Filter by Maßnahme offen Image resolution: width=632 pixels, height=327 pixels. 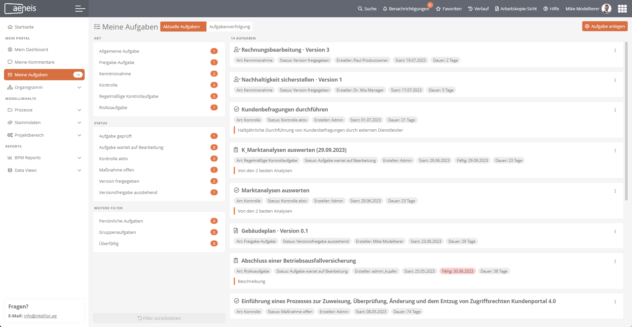[x=159, y=170]
